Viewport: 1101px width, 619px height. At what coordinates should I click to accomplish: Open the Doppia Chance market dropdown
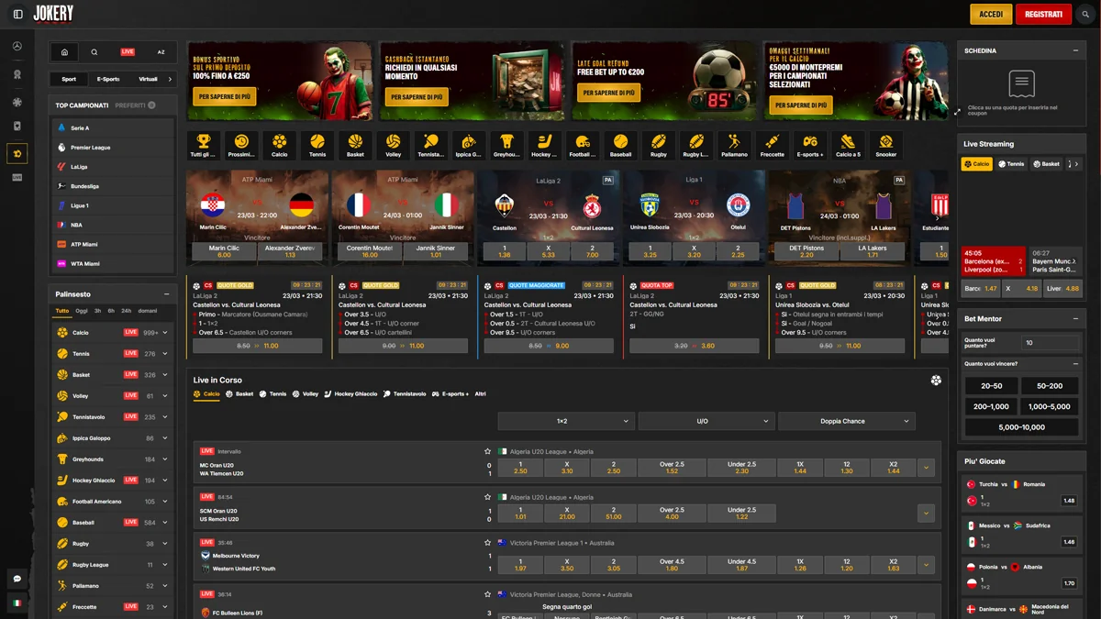click(x=846, y=421)
